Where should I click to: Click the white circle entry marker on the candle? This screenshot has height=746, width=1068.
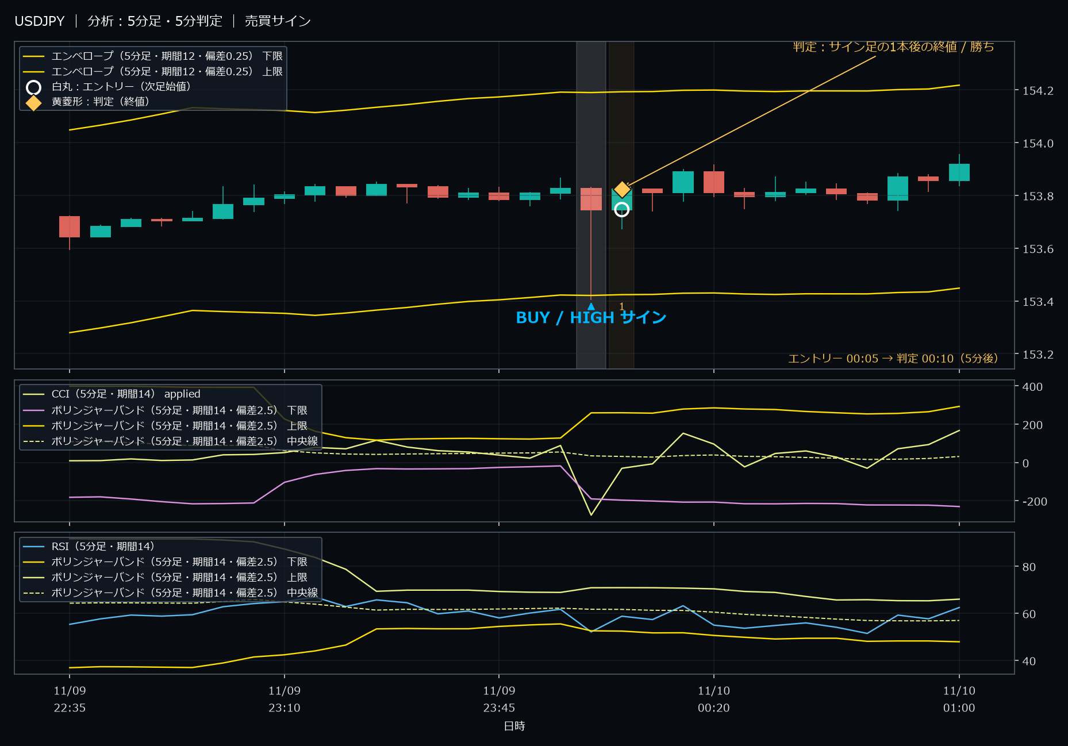(621, 210)
